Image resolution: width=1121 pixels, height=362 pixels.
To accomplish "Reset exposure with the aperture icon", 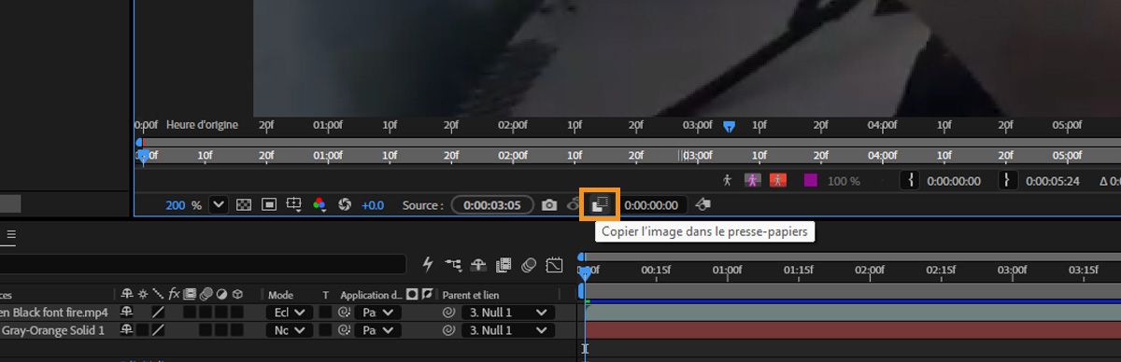I will 344,204.
